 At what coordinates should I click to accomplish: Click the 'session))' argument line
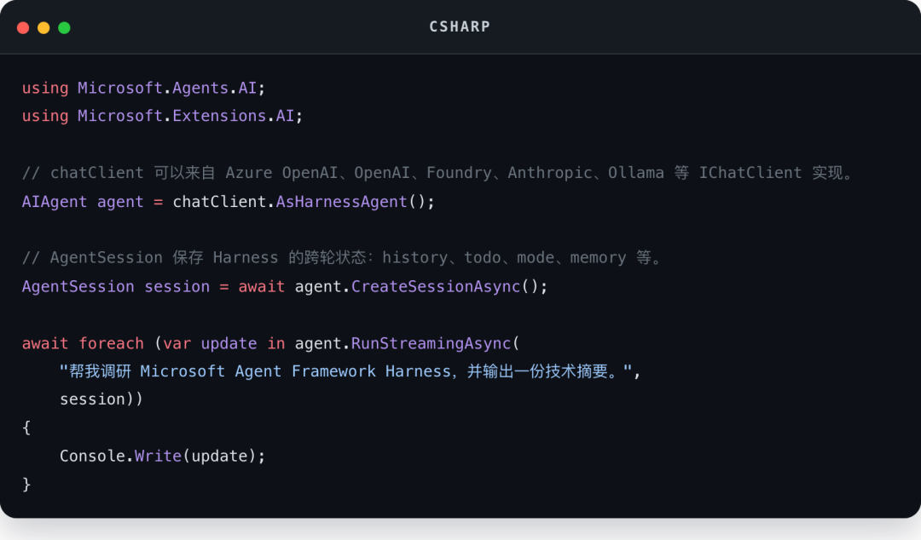(x=101, y=399)
